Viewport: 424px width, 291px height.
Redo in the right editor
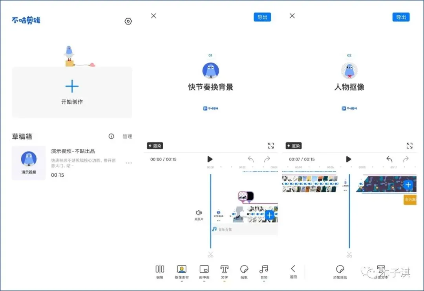[406, 159]
